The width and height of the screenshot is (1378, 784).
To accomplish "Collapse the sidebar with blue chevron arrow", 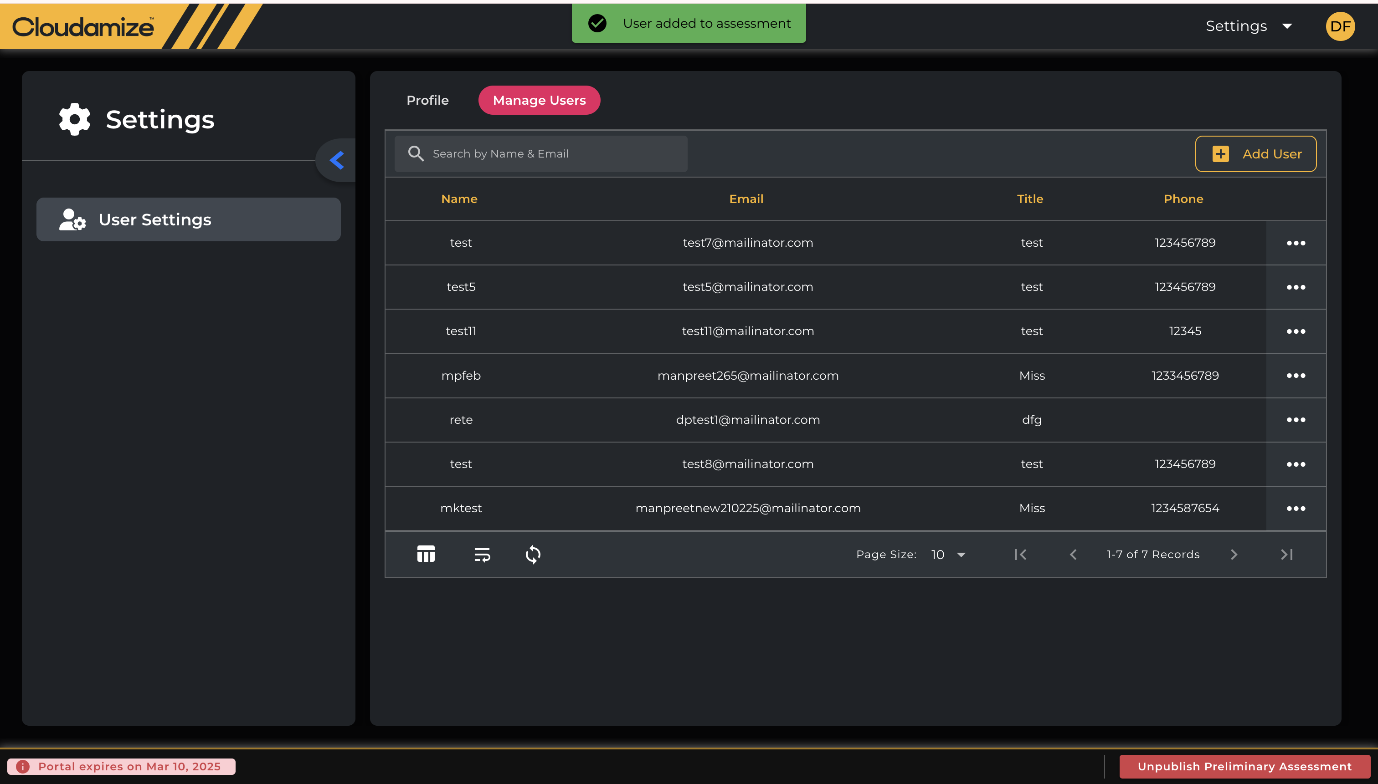I will [337, 160].
